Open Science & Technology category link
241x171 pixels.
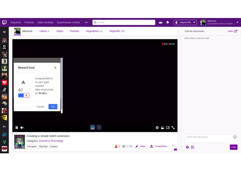[51, 141]
